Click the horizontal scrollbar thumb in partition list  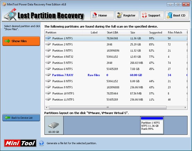click(x=108, y=108)
